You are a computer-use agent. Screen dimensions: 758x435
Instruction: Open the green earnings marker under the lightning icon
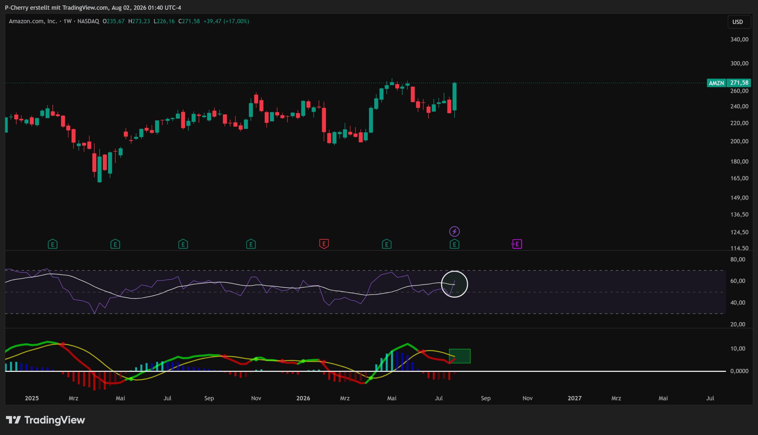pos(455,244)
